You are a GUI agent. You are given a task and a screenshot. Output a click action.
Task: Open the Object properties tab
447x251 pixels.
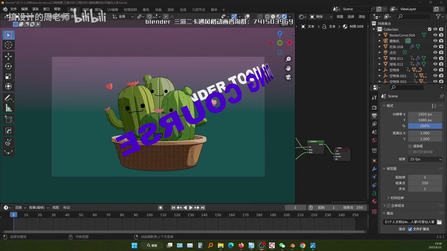click(374, 161)
